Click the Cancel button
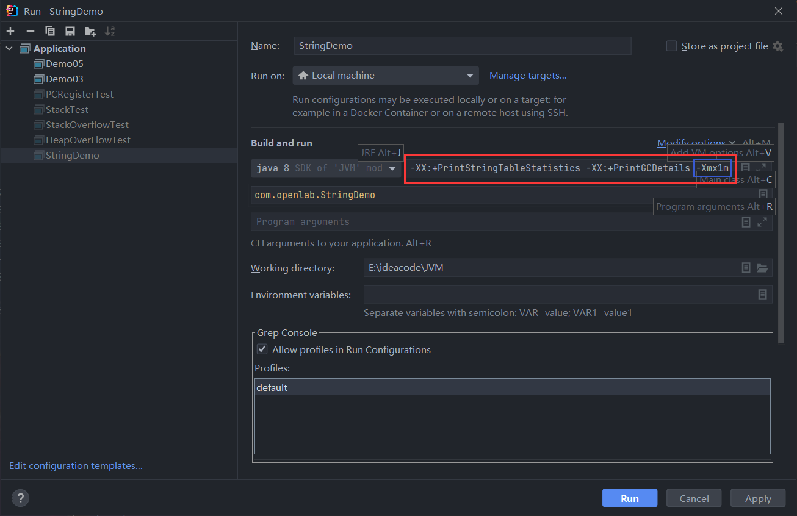The image size is (797, 516). point(694,498)
